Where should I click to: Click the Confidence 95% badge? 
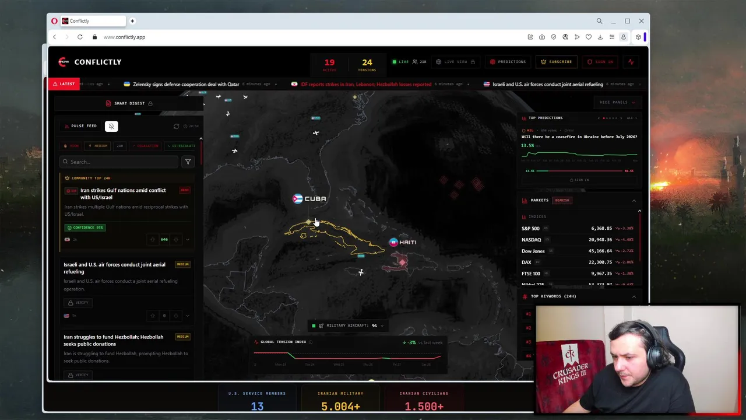85,228
